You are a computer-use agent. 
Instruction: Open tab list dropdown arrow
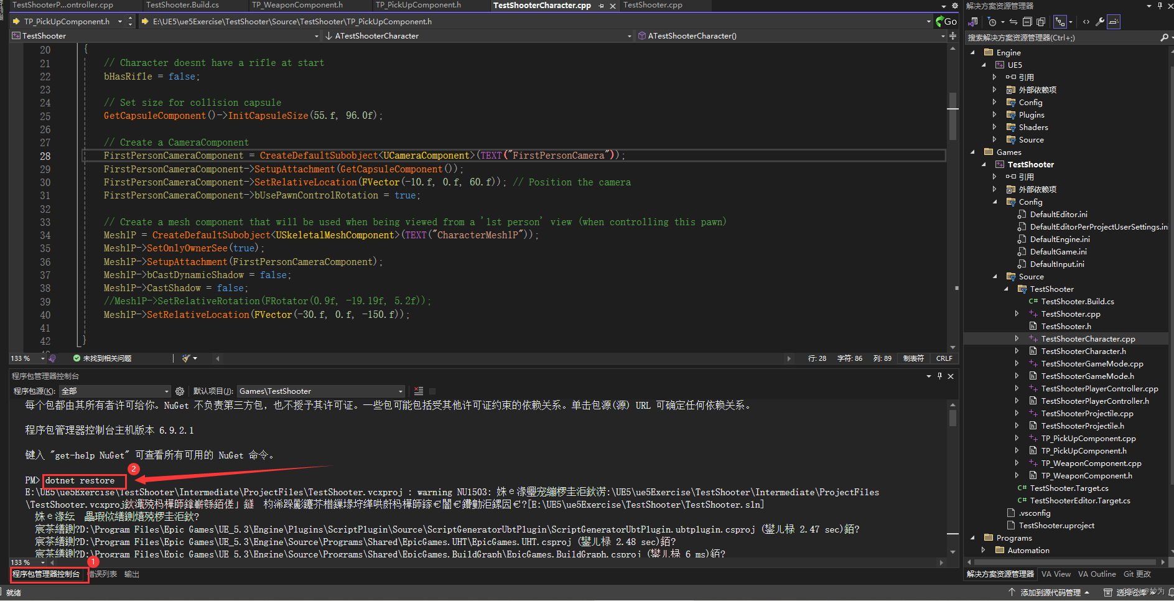(x=944, y=6)
